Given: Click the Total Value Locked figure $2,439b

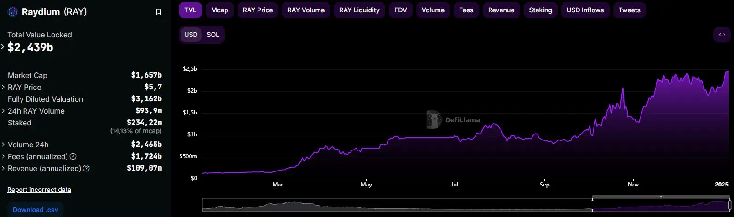Looking at the screenshot, I should pos(30,47).
